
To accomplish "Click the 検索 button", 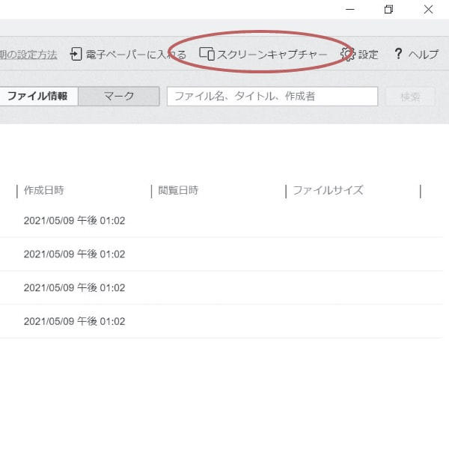I will [x=410, y=97].
